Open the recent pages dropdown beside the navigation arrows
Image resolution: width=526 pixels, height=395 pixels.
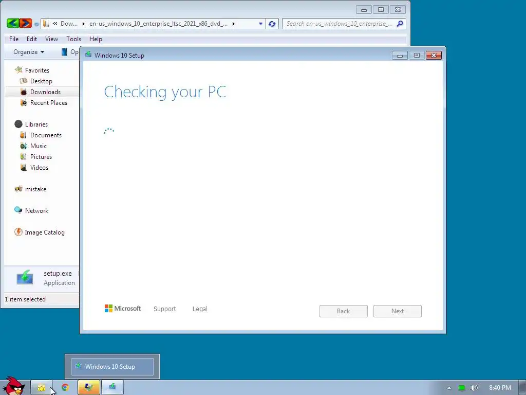click(x=36, y=24)
